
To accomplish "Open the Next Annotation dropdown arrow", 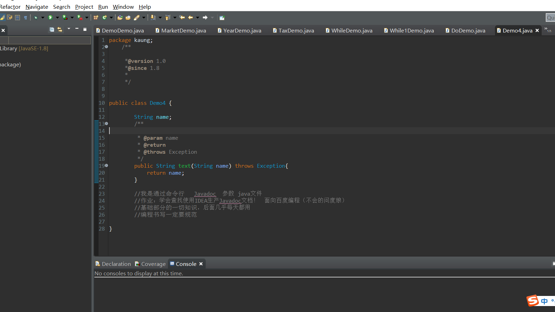I will pos(160,17).
